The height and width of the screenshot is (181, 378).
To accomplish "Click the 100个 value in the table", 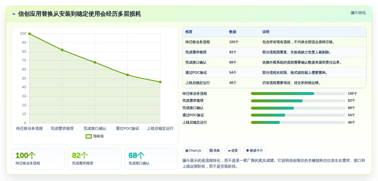I will point(234,42).
